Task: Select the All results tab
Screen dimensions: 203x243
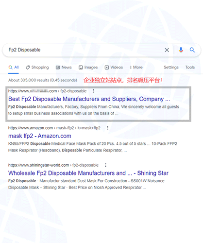Action: pos(14,68)
